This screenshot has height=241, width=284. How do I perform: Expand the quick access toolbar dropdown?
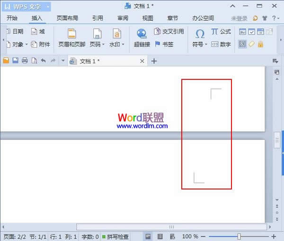[x=63, y=60]
